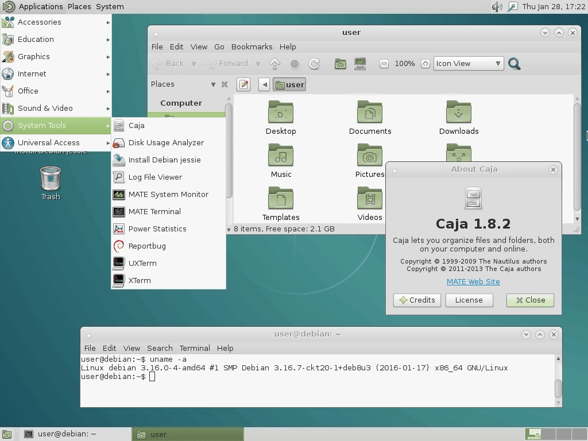Click the show desktop panel icon
588x441 pixels.
pyautogui.click(x=6, y=434)
